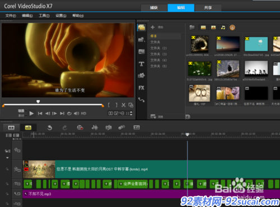This screenshot has width=280, height=207.
Task: Select the bird on branch thumbnail
Action: pyautogui.click(x=228, y=69)
